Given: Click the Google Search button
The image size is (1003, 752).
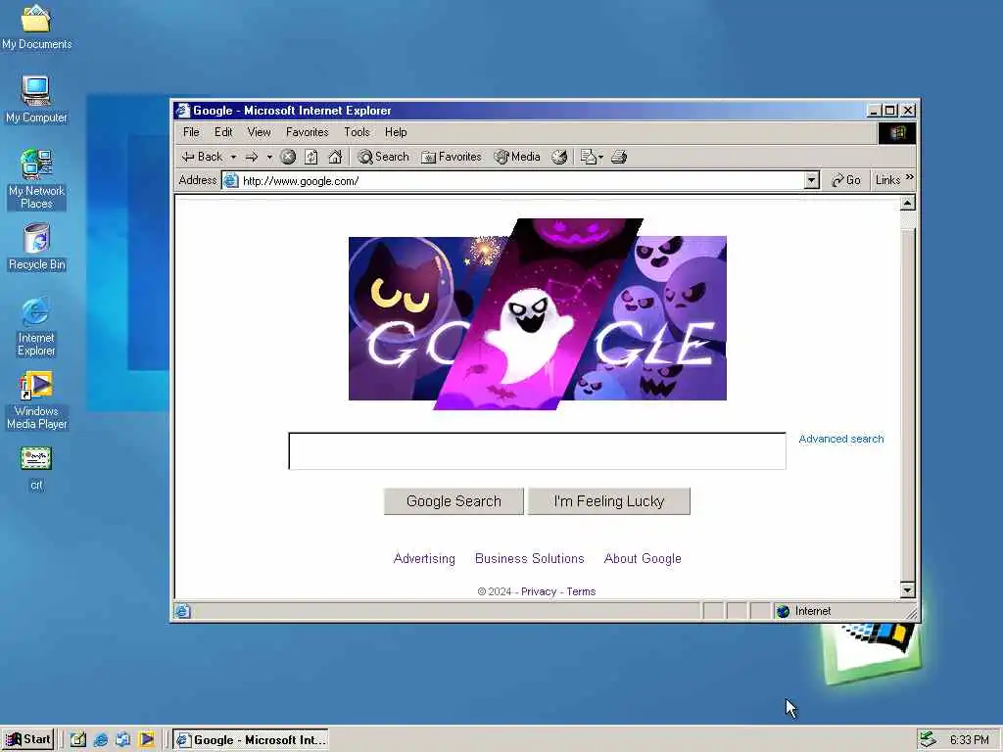Looking at the screenshot, I should click(454, 501).
